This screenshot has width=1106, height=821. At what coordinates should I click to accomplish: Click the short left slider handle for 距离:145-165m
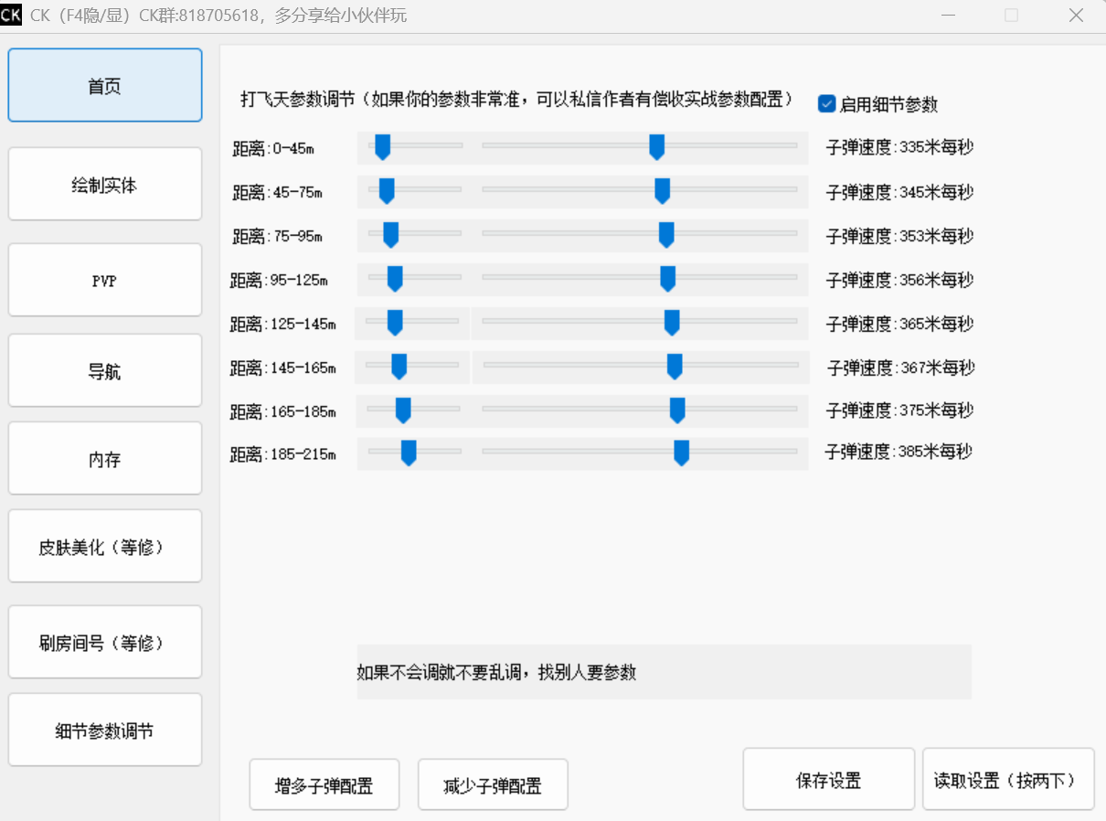tap(399, 366)
